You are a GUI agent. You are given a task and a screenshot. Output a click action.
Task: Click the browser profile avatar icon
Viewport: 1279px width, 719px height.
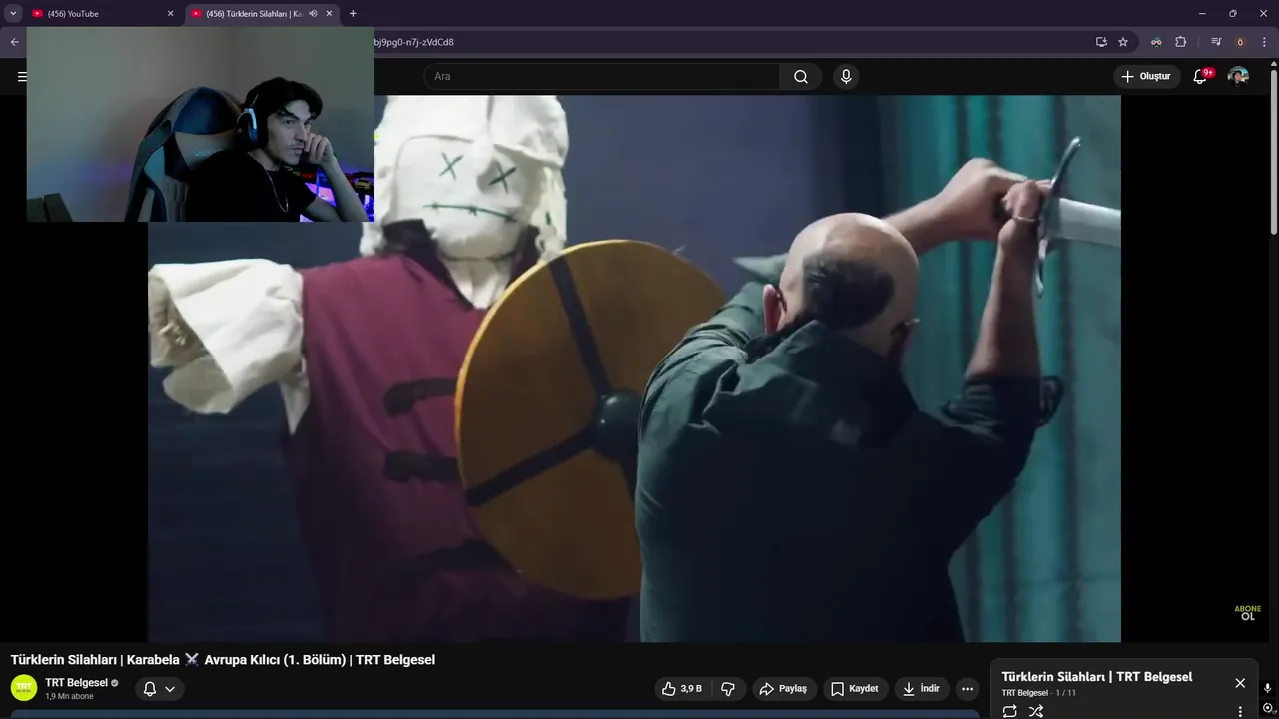coord(1240,42)
